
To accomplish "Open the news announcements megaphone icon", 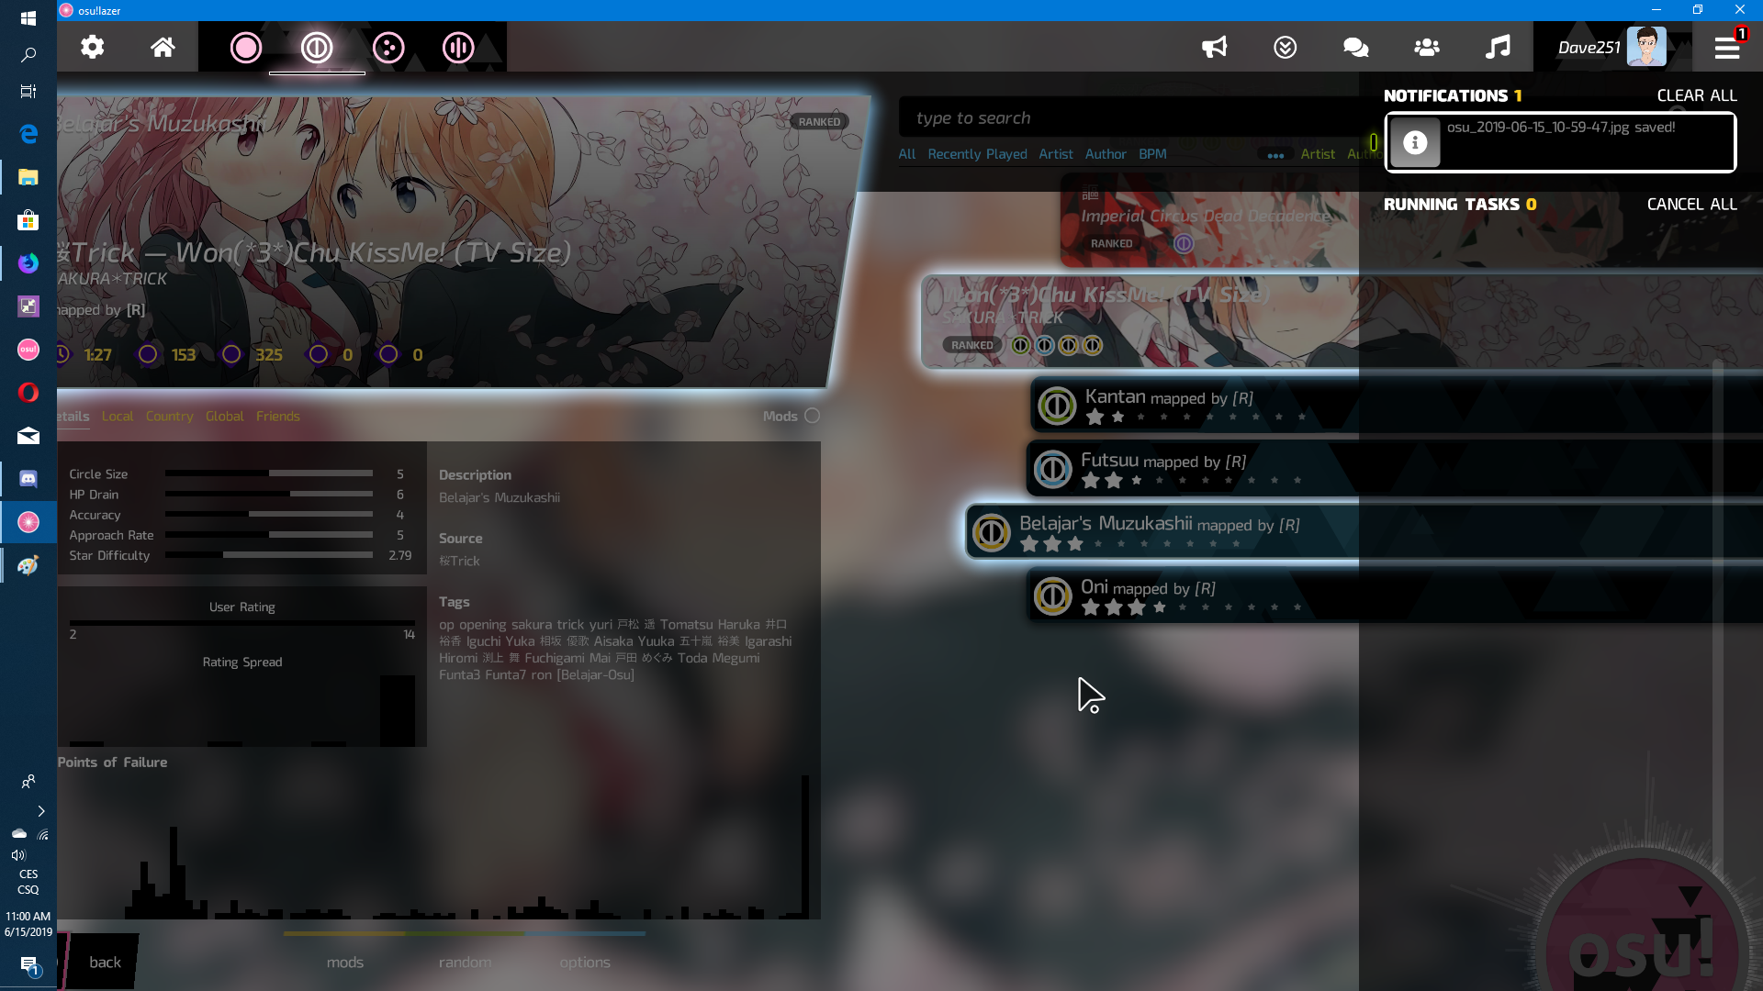I will (1214, 47).
